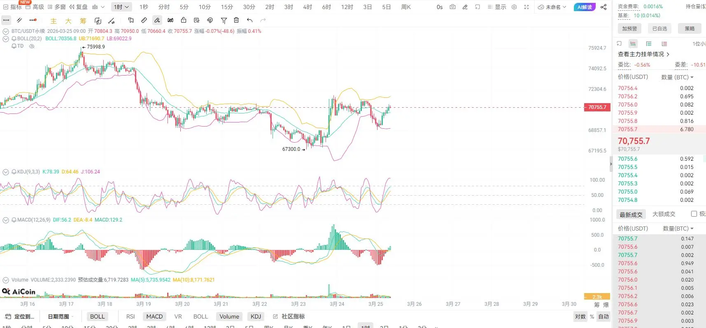Image resolution: width=706 pixels, height=328 pixels.
Task: Collapse the right panel with the arrow handle
Action: (611, 164)
